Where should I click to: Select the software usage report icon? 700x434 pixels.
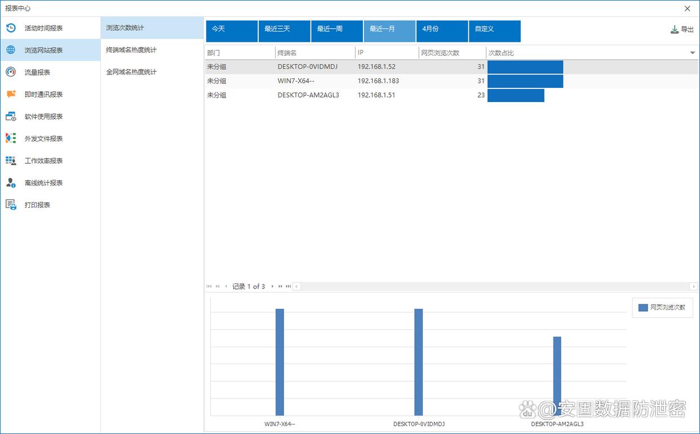tap(11, 116)
